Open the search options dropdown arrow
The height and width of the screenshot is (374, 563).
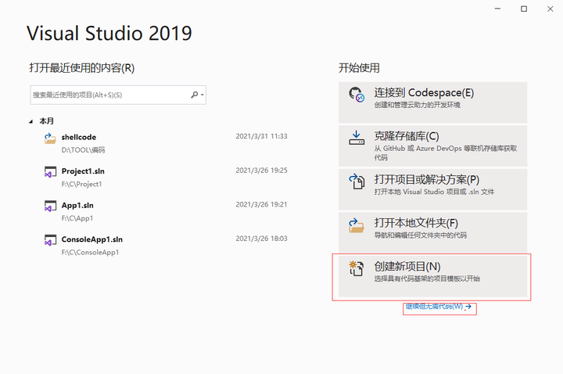tap(203, 95)
